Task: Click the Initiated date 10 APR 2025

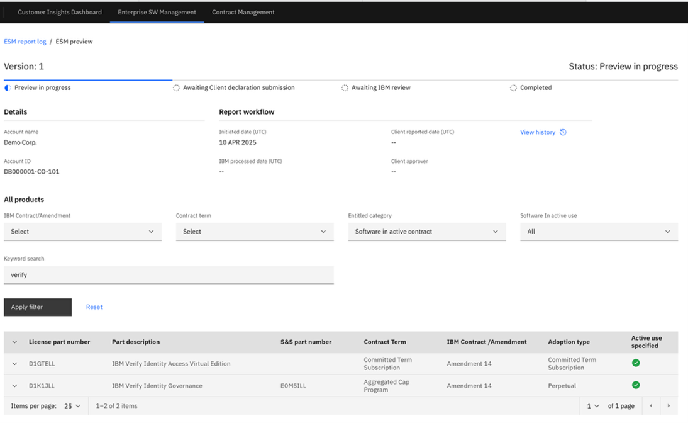Action: click(x=237, y=142)
